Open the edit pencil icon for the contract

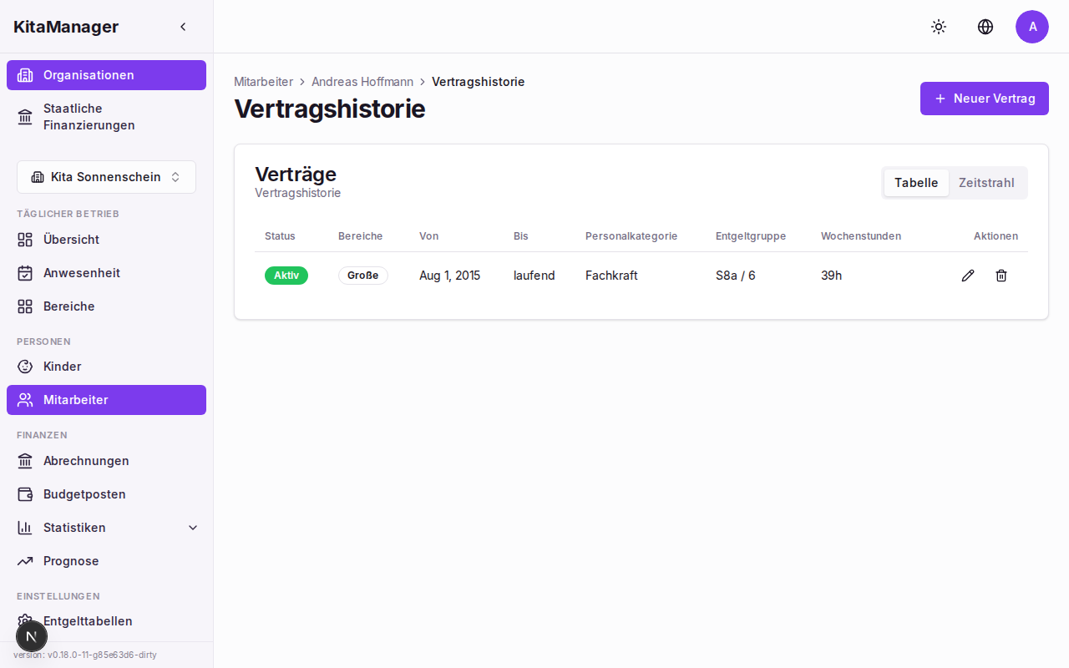coord(967,275)
